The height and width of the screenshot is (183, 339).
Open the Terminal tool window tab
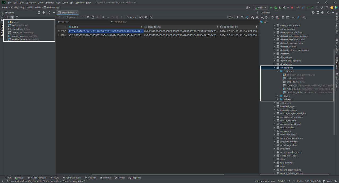(x=105, y=178)
